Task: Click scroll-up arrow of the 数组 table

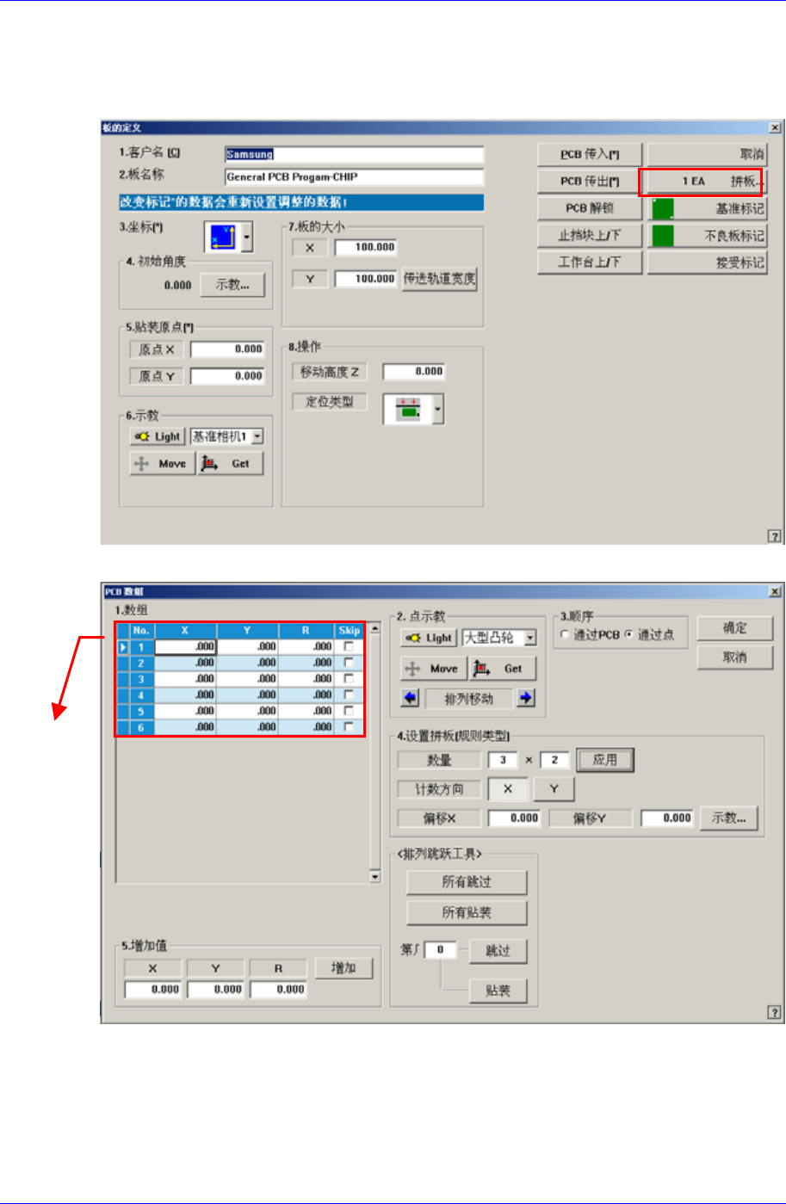Action: click(375, 628)
